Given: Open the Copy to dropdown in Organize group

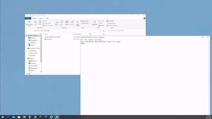Looking at the screenshot, I should point(62,23).
